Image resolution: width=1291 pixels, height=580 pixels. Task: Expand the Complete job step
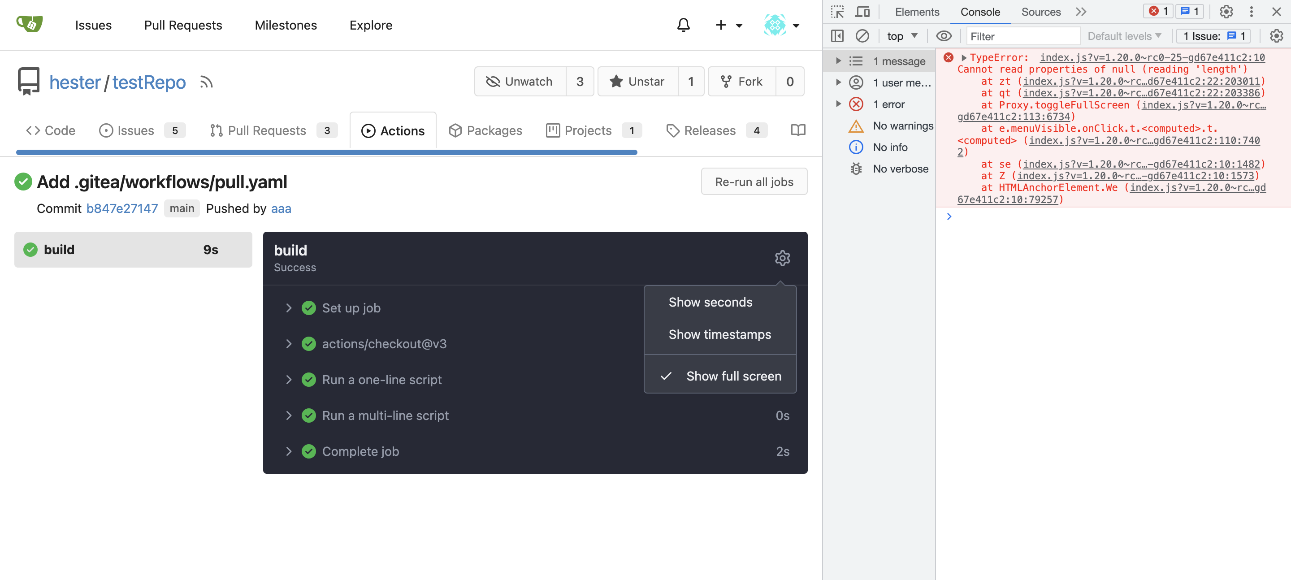coord(289,451)
